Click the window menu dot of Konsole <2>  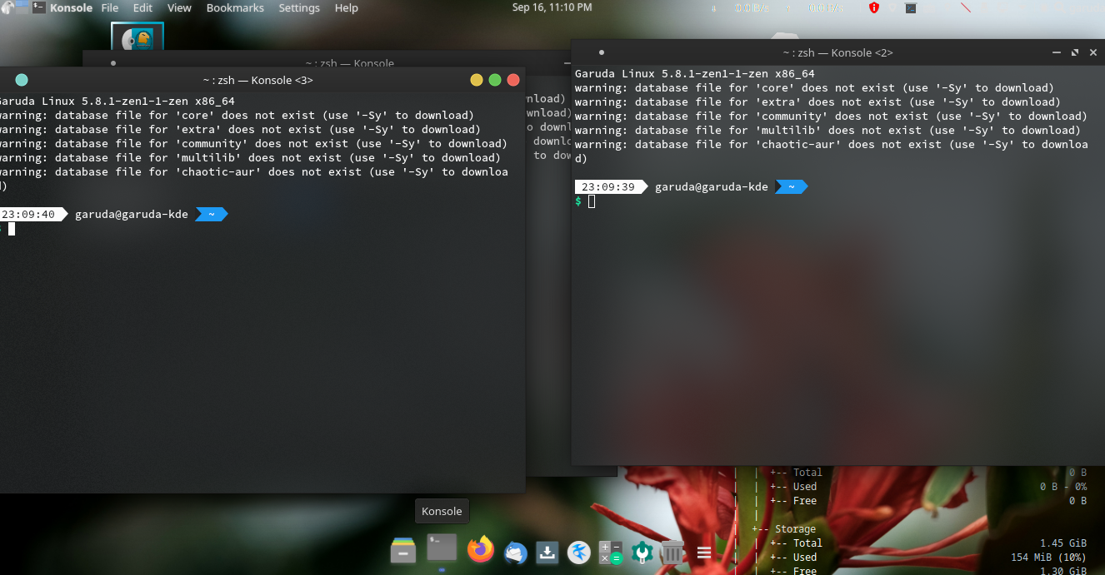click(602, 52)
